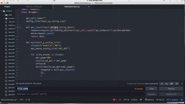
Task: Click the bird icon in status bar
Action: click(x=182, y=100)
